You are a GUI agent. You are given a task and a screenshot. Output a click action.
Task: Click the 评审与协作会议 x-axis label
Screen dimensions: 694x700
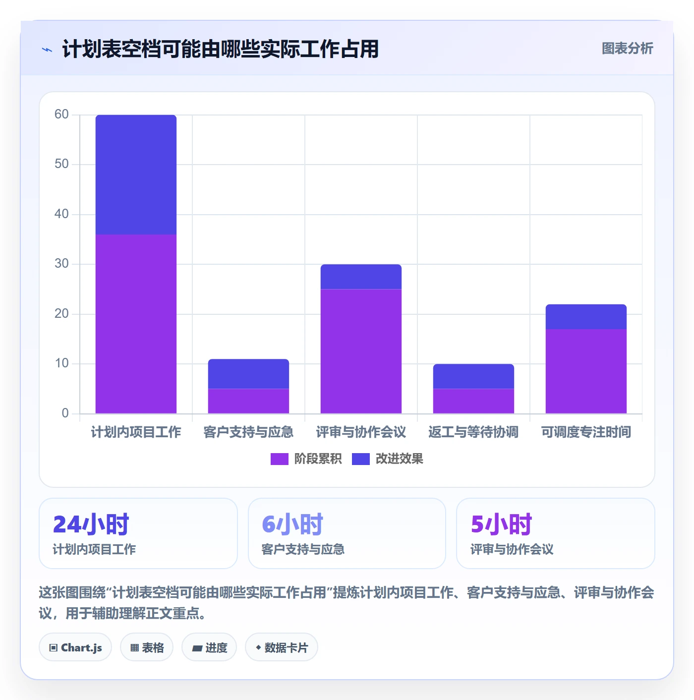coord(361,432)
